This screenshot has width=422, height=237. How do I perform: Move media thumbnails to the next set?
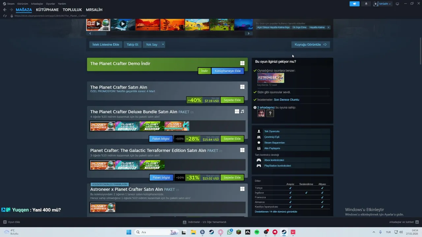(x=249, y=33)
